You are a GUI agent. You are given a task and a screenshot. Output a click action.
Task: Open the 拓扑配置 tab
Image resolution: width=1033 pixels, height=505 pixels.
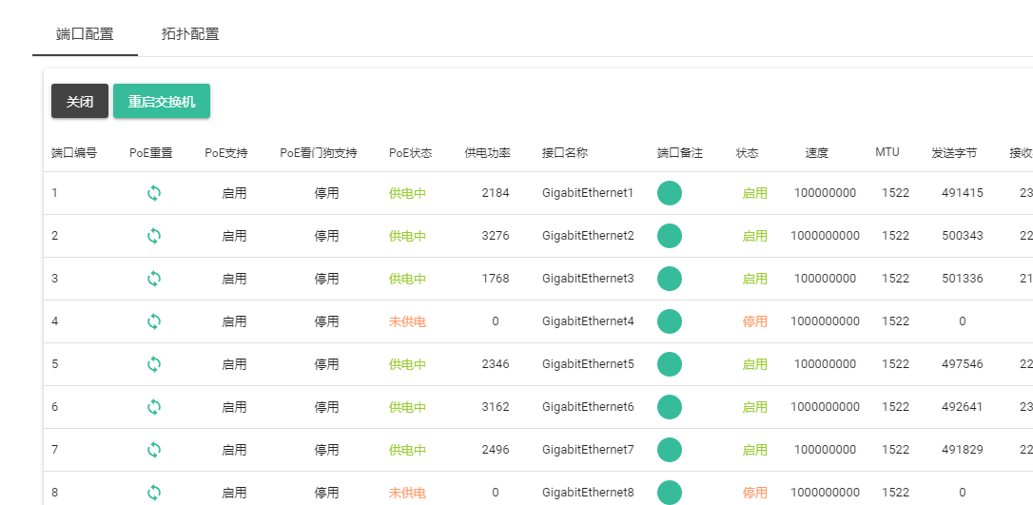click(190, 34)
